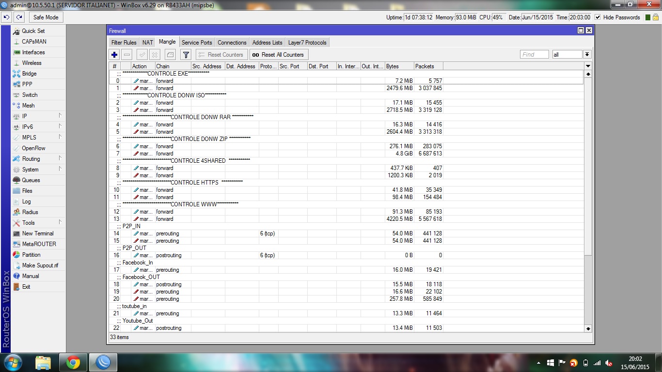Launch New Terminal from the sidebar
The height and width of the screenshot is (372, 662).
pos(38,233)
